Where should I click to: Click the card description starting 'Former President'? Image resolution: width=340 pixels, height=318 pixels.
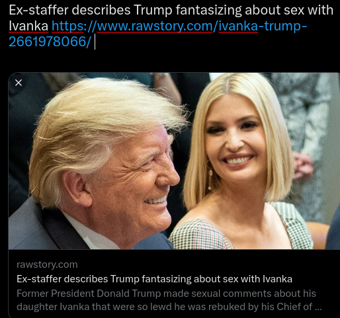coord(169,300)
